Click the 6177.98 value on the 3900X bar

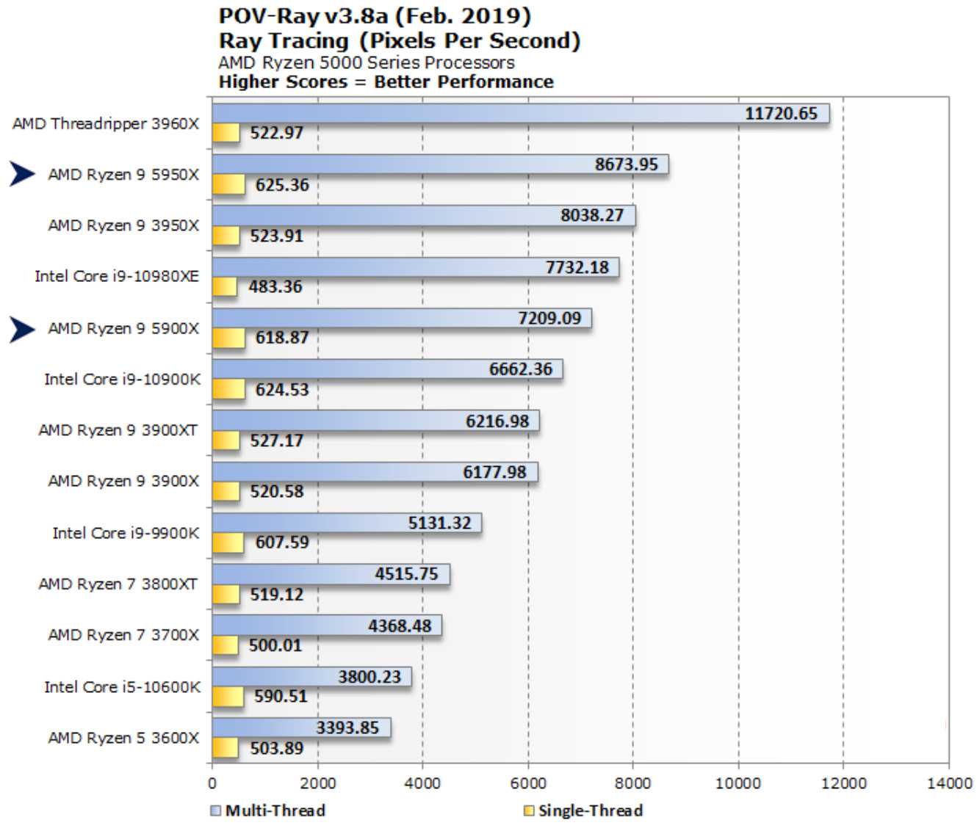[494, 472]
